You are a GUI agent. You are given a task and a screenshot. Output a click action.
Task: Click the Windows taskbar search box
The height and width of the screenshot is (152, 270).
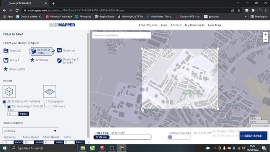[x=43, y=148]
